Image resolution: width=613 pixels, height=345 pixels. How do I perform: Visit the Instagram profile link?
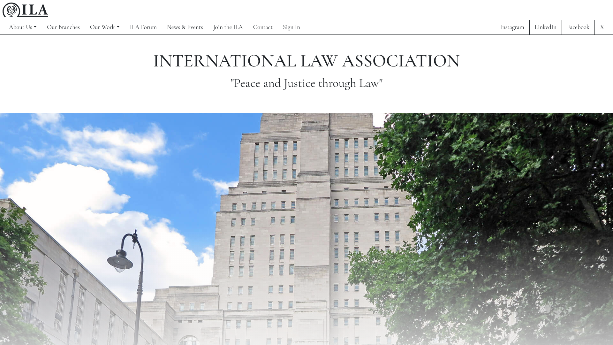click(x=512, y=27)
